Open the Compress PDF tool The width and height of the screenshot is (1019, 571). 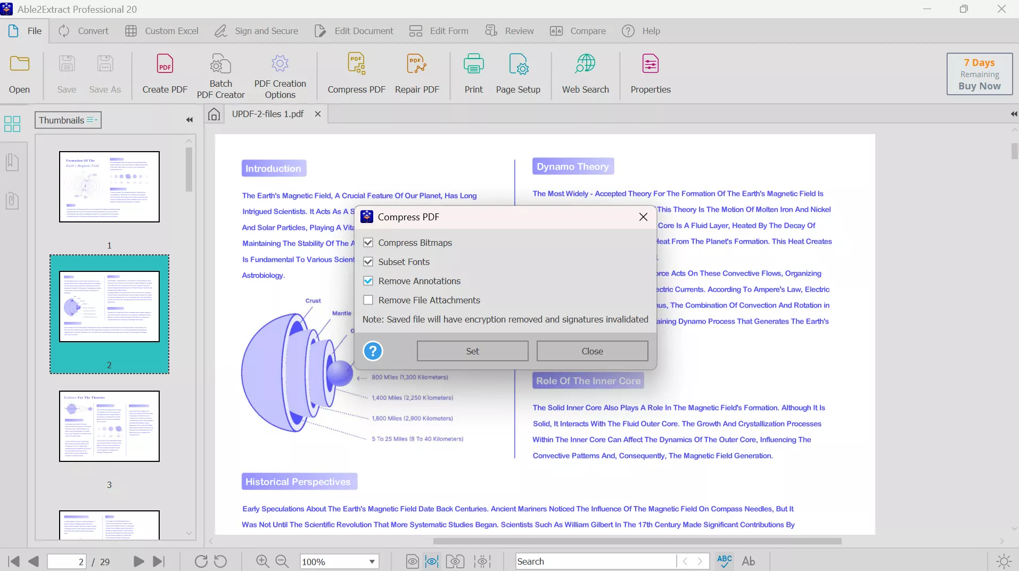[356, 75]
